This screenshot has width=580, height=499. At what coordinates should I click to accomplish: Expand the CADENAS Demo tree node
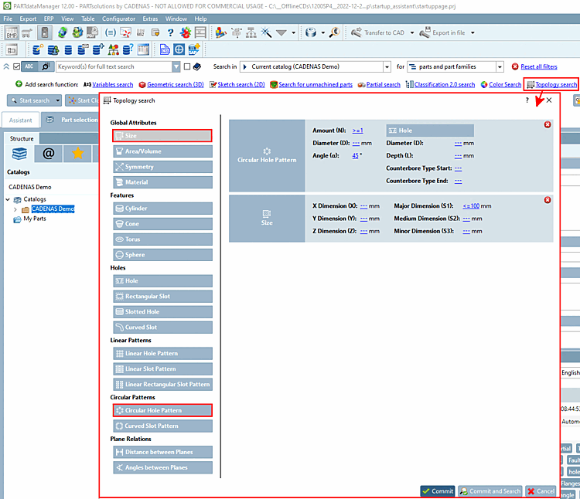pos(15,209)
